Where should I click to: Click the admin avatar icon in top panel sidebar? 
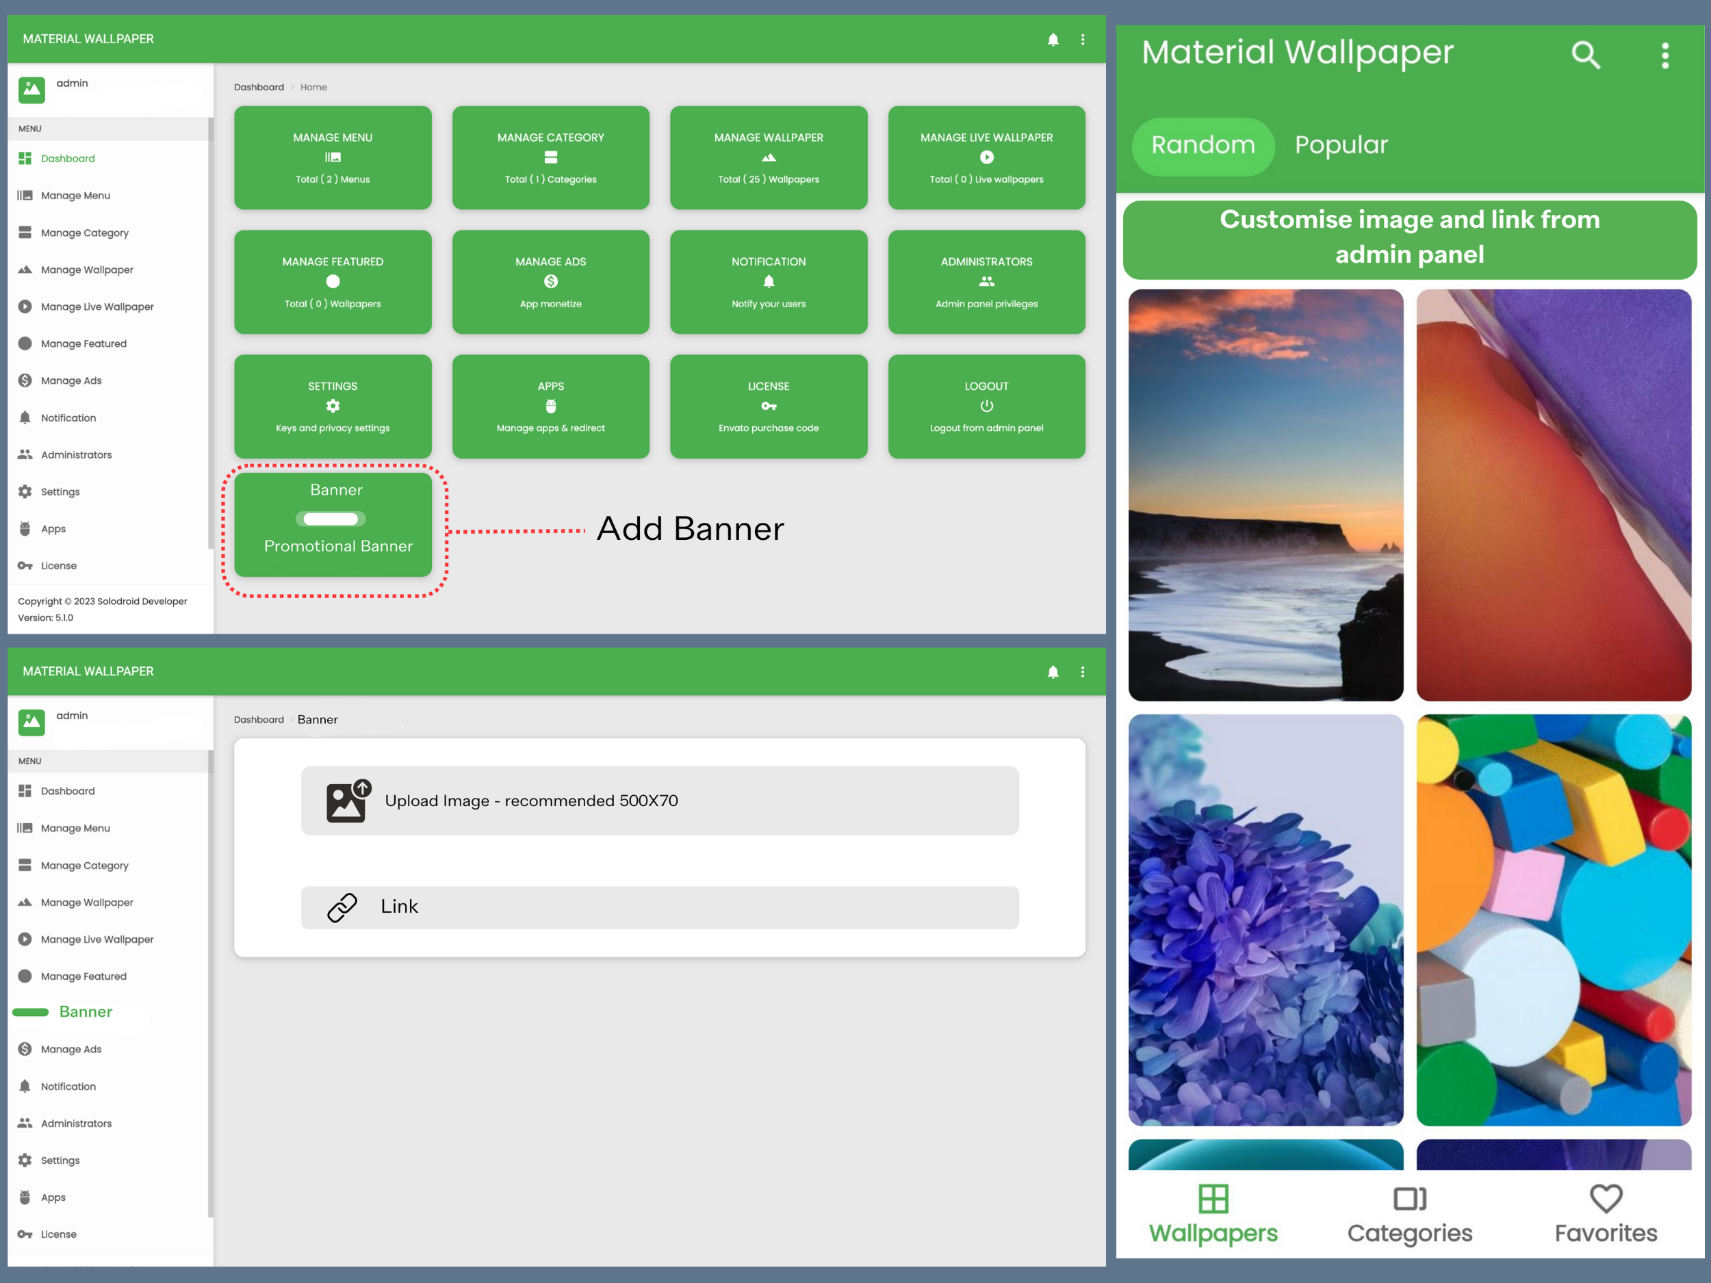click(x=31, y=90)
